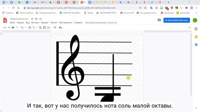Open the Вид menu
The width and height of the screenshot is (200, 112).
[x=27, y=22]
